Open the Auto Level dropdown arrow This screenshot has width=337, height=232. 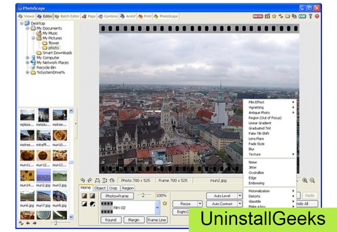pos(240,196)
